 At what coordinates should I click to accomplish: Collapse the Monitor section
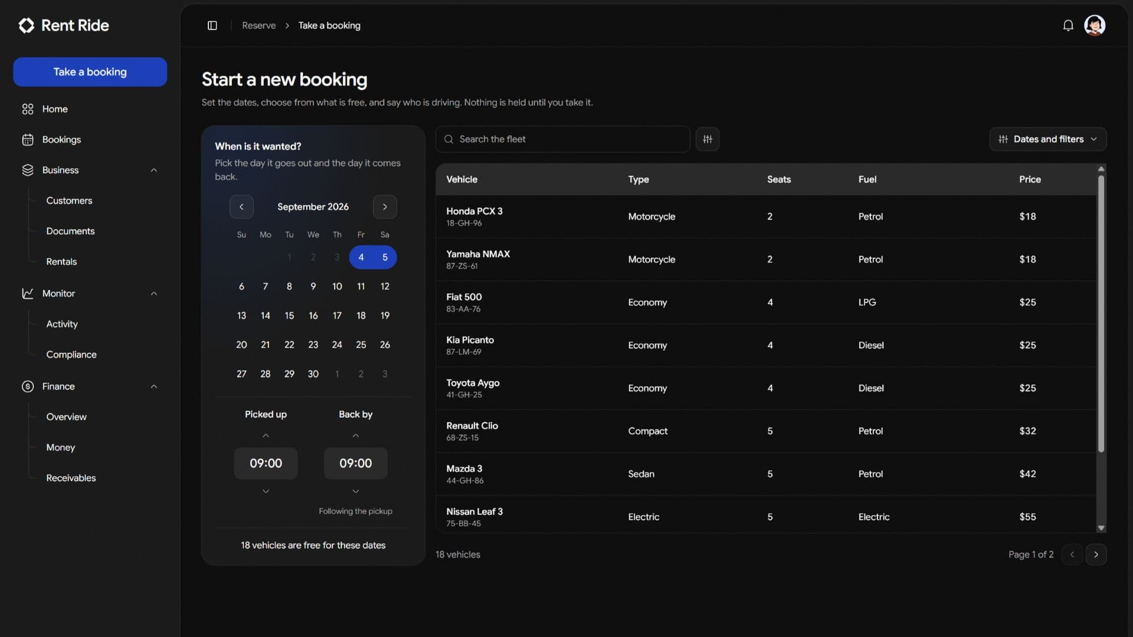tap(154, 294)
